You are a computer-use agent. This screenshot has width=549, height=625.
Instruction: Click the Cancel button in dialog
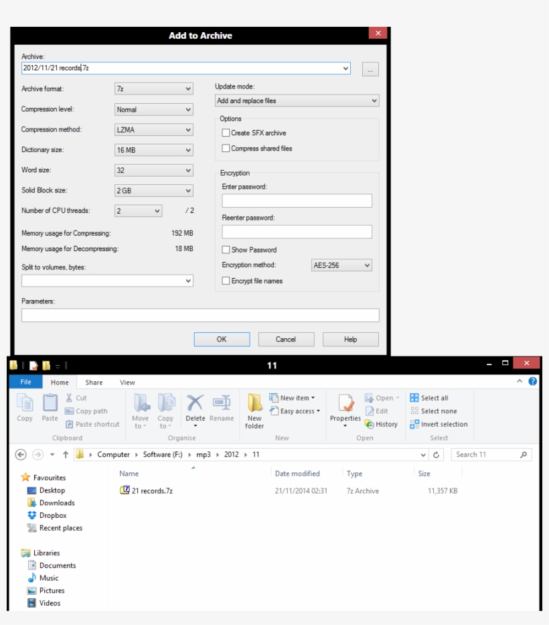(x=286, y=340)
